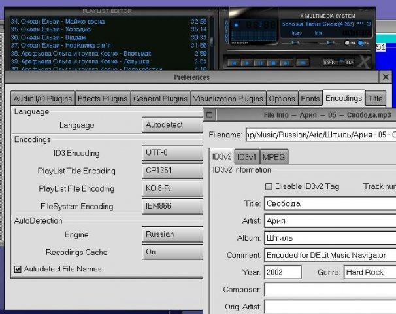This screenshot has width=396, height=314.
Task: Click the time display in XMMS player
Action: tap(260, 26)
